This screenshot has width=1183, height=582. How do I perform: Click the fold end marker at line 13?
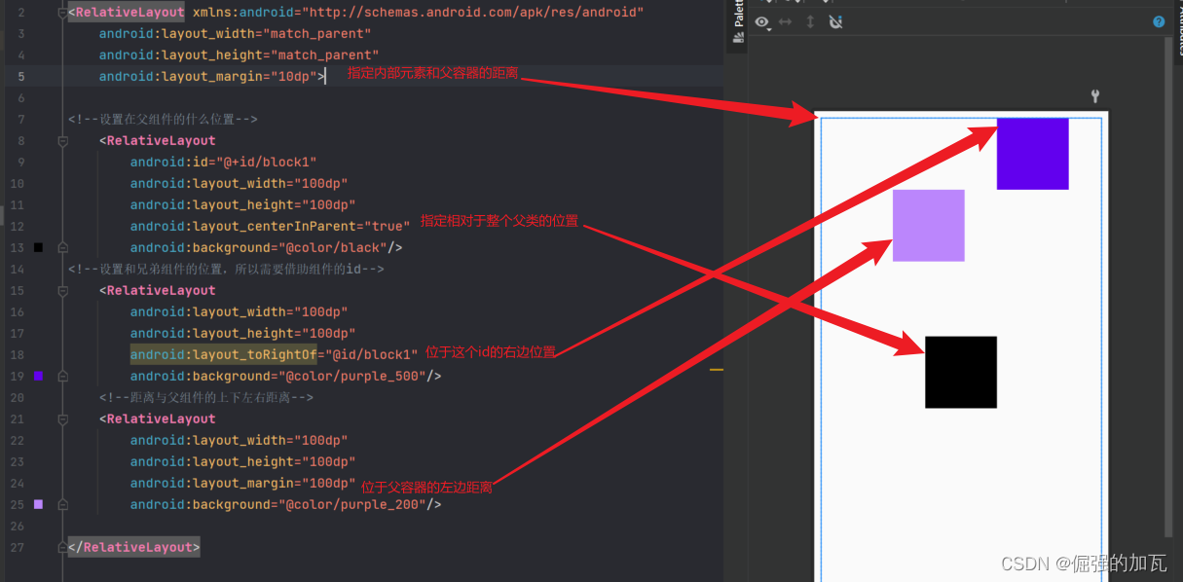63,247
